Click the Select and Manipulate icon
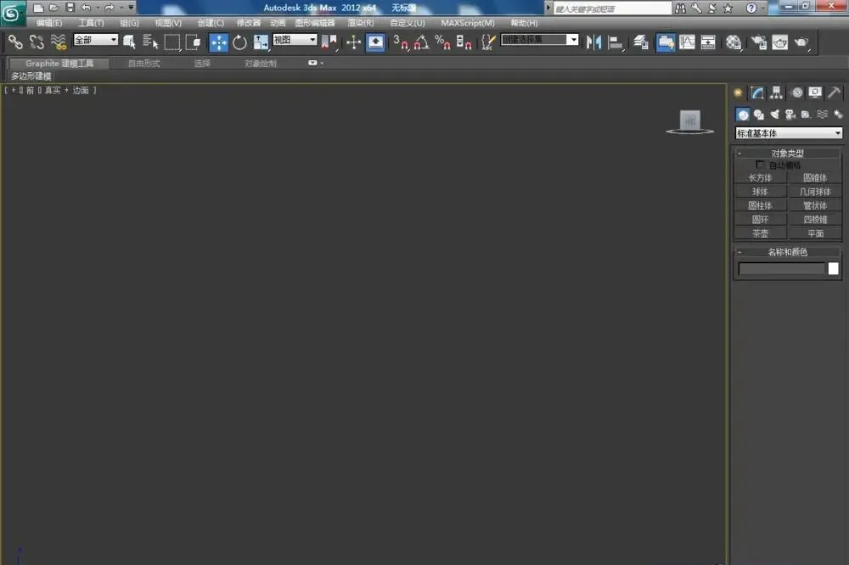 353,42
